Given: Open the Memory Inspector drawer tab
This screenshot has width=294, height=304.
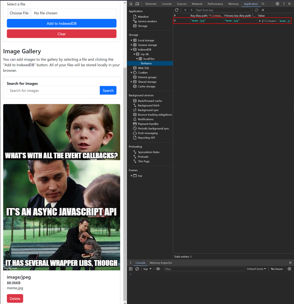Looking at the screenshot, I should click(x=161, y=263).
